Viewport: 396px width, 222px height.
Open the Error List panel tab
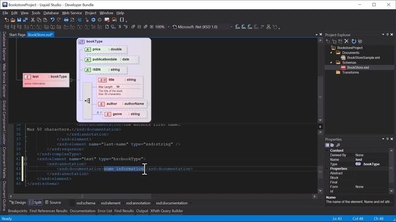105,211
